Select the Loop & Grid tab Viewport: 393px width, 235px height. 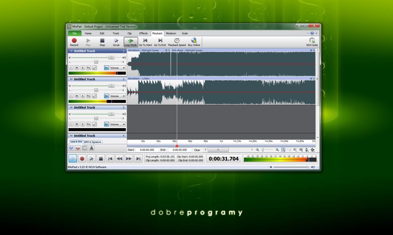(76, 142)
